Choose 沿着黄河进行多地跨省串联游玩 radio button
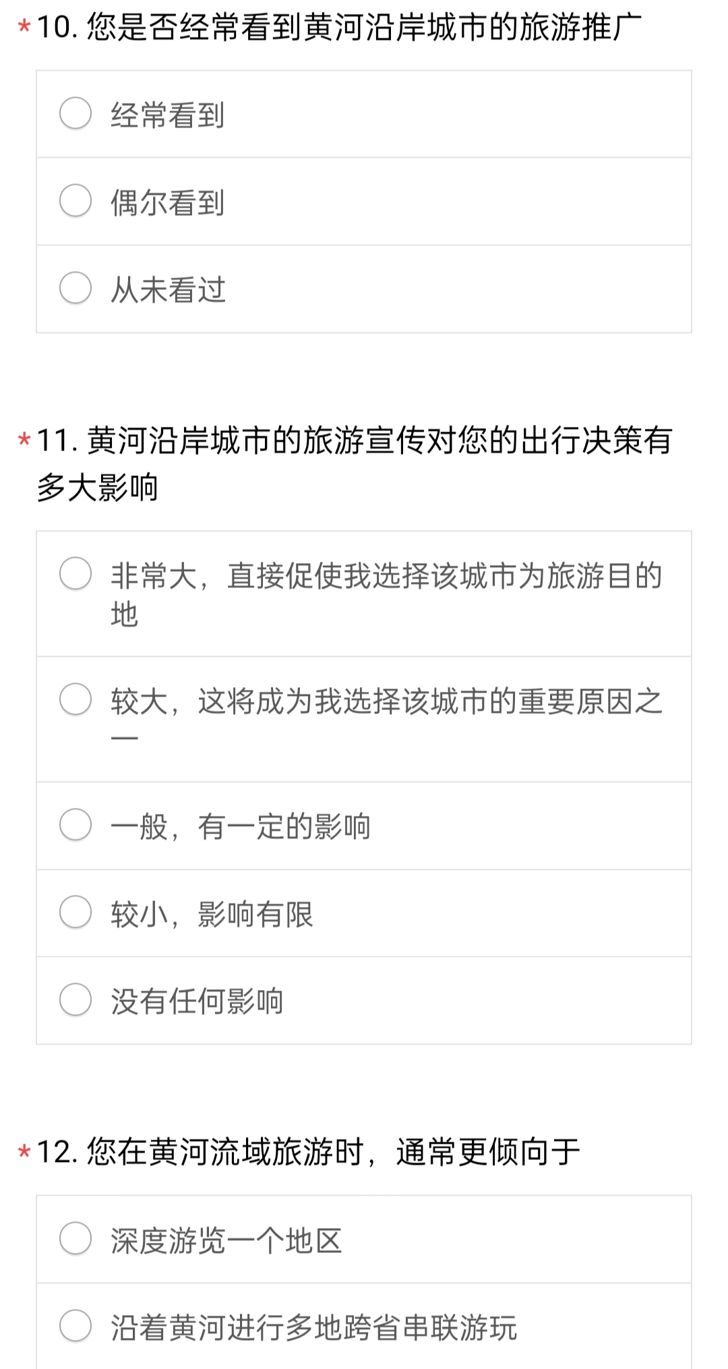Screen dimensions: 728x1369 point(75,1326)
